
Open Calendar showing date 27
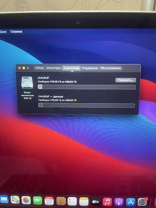pyautogui.click(x=49, y=201)
